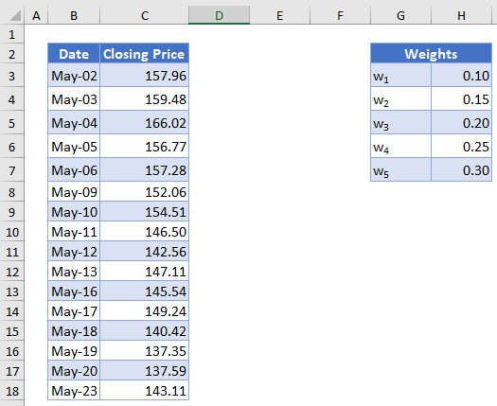Select the w3 weight label cell

[x=401, y=123]
